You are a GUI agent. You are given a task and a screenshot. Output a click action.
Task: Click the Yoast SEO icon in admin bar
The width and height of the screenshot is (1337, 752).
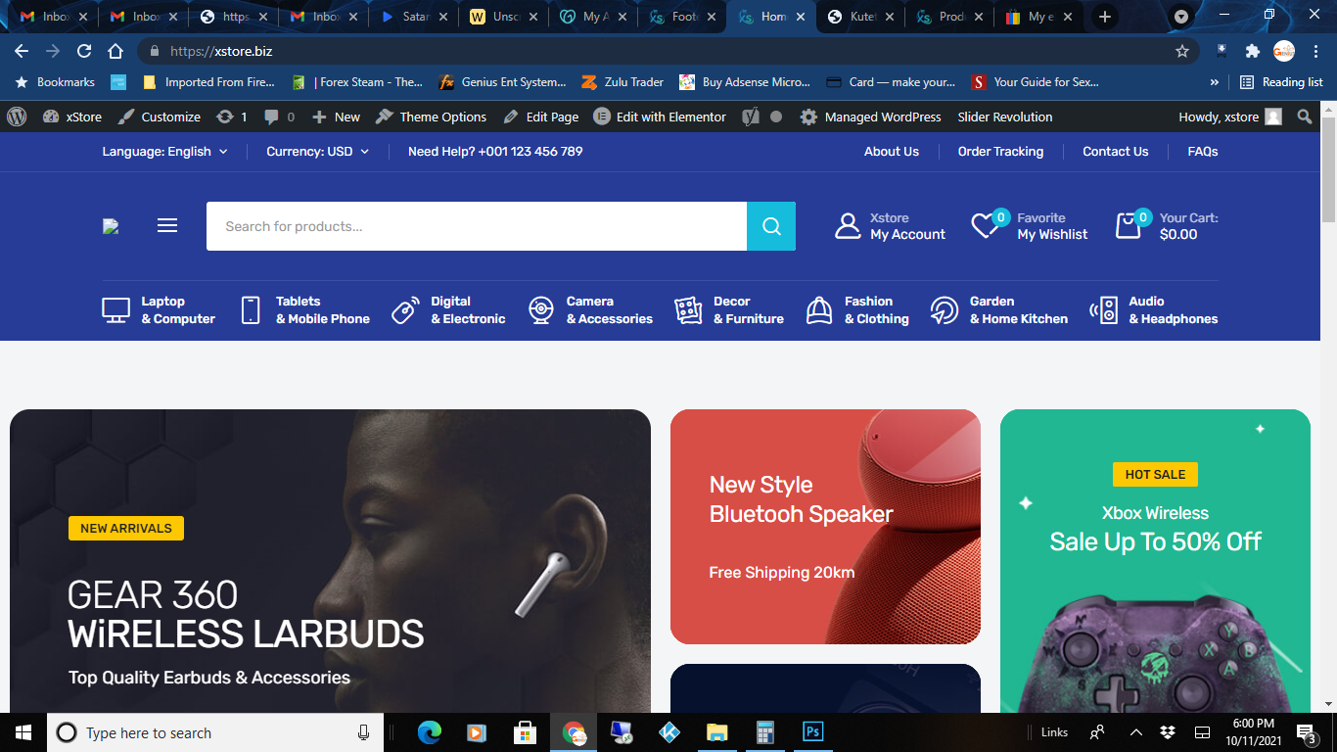[x=751, y=117]
